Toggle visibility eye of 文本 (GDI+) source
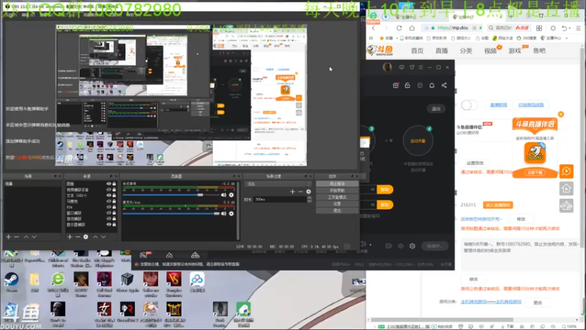 108,195
